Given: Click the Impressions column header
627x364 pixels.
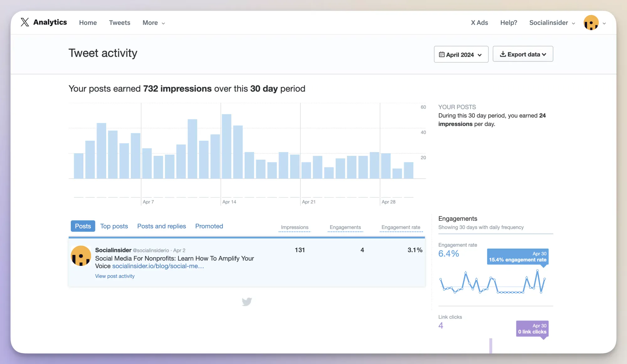Looking at the screenshot, I should 295,227.
